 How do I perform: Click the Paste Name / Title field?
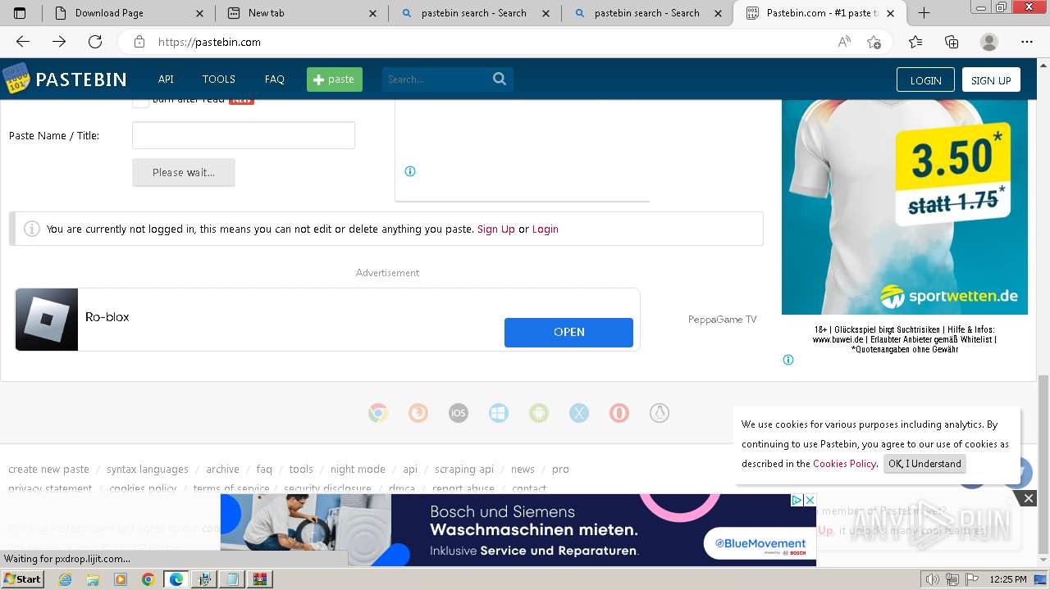coord(244,135)
